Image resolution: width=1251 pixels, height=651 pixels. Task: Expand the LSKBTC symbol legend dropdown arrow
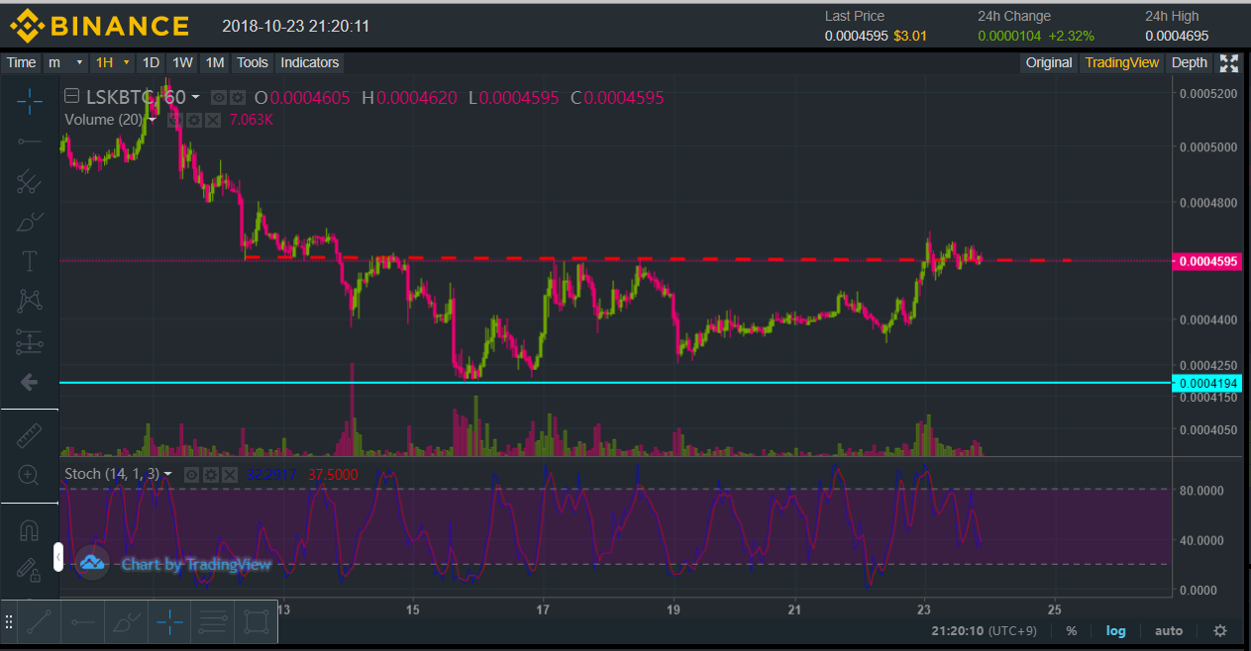(195, 98)
